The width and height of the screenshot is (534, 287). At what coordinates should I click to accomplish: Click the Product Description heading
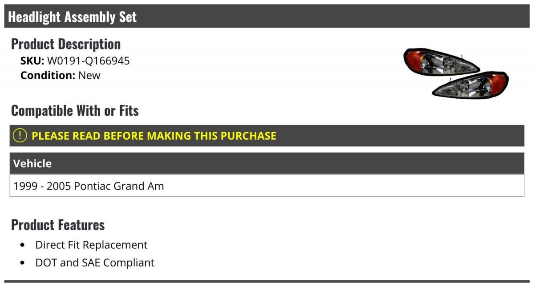(x=66, y=44)
